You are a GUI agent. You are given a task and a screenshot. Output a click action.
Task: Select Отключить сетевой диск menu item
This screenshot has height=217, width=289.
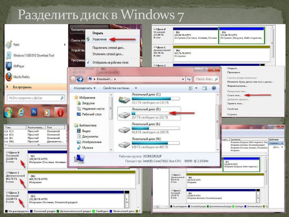click(108, 54)
